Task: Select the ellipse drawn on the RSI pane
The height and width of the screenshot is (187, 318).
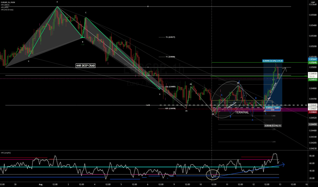Action: (x=213, y=174)
